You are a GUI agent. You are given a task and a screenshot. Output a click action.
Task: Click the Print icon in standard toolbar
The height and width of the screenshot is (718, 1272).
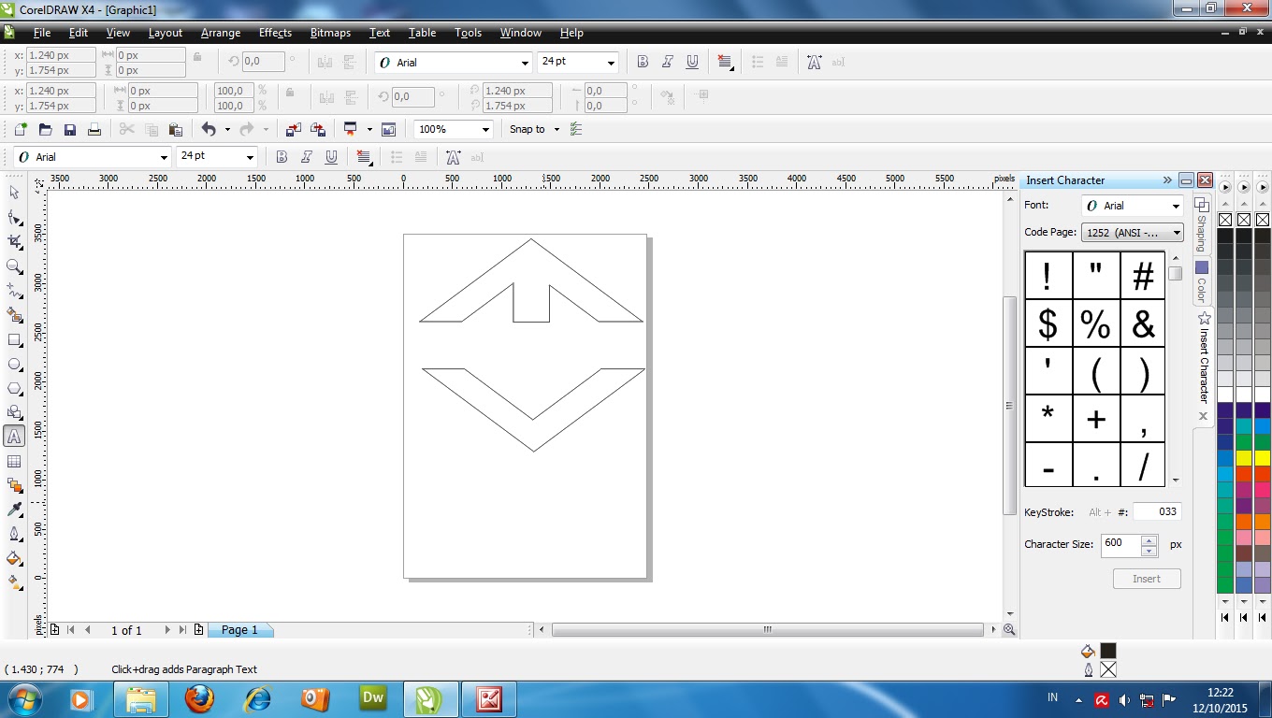[x=94, y=129]
